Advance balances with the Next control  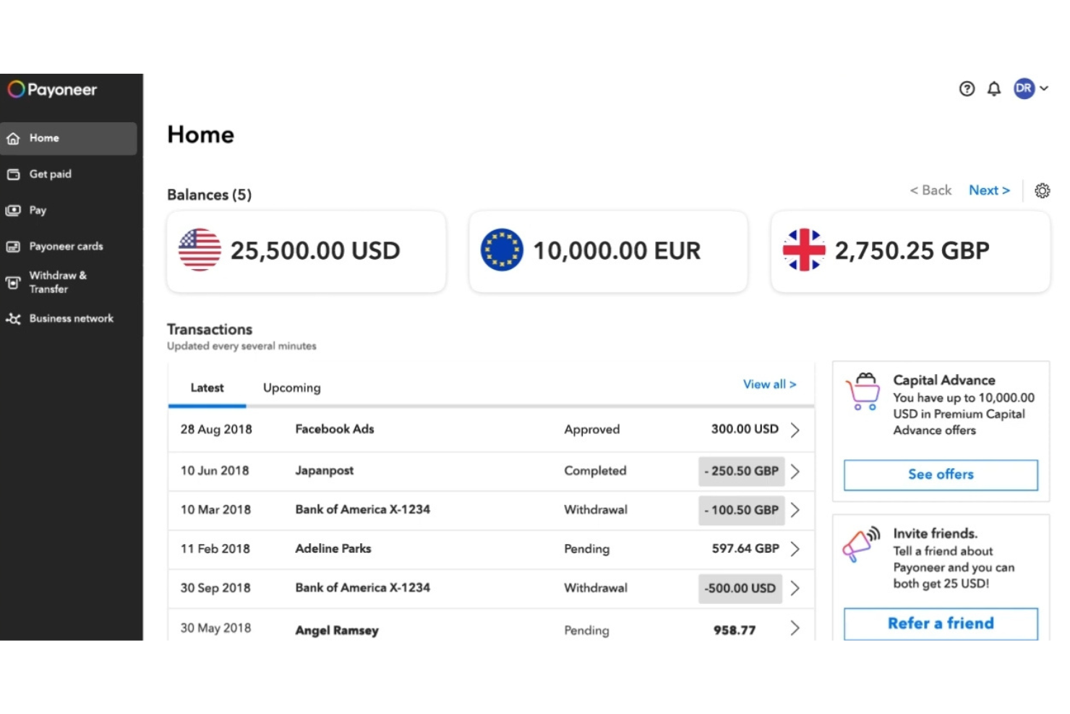tap(989, 190)
